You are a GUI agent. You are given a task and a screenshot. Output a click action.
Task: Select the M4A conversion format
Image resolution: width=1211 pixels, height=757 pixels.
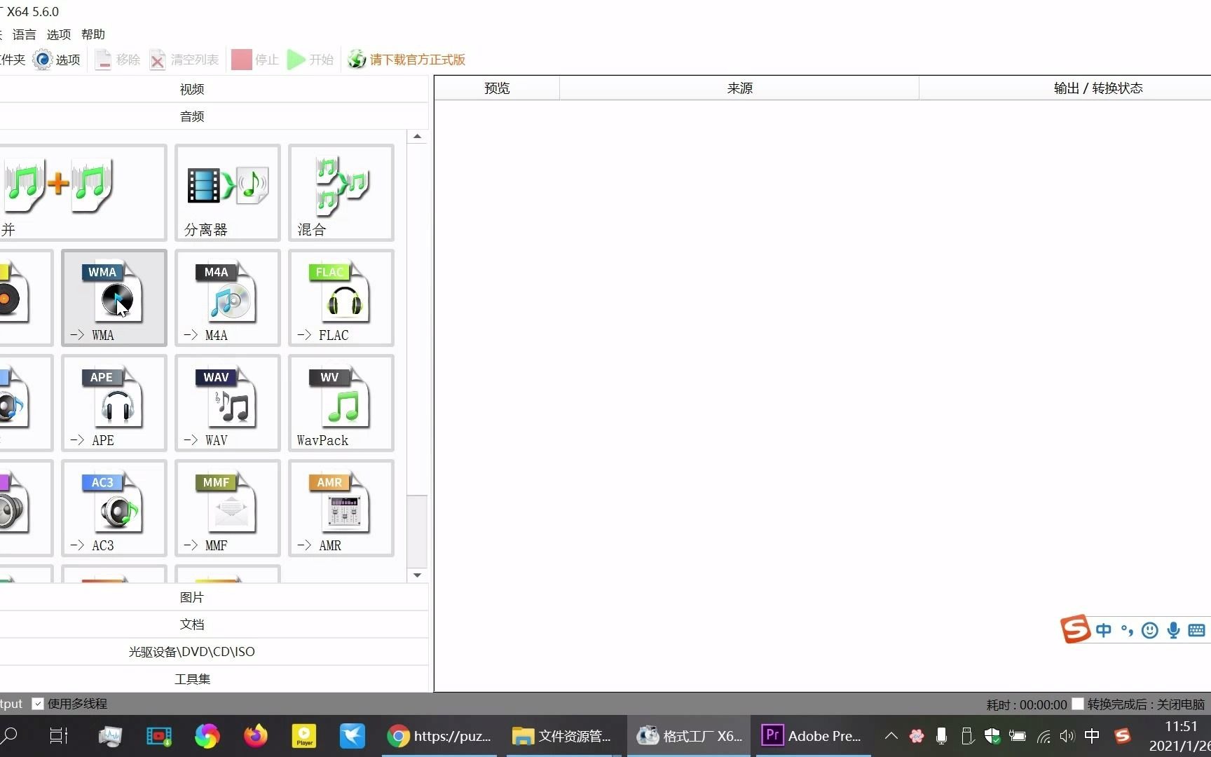tap(226, 298)
